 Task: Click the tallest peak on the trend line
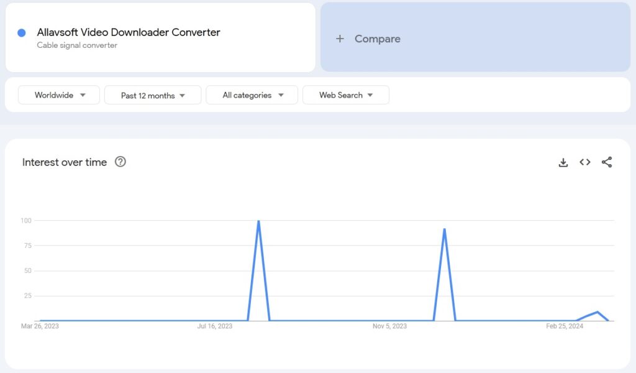259,221
